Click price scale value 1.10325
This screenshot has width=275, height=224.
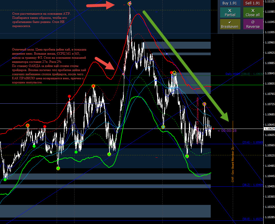pos(269,207)
